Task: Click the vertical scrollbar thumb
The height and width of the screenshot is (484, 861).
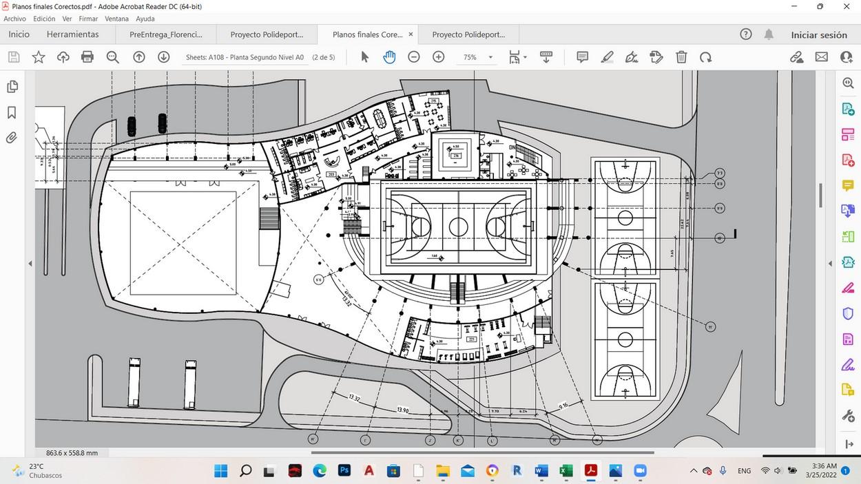Action: (x=820, y=195)
